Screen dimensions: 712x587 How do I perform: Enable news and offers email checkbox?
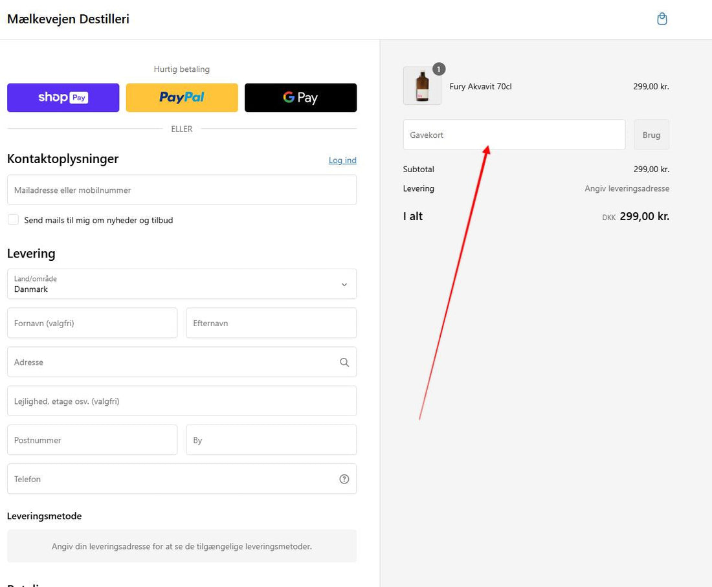13,220
